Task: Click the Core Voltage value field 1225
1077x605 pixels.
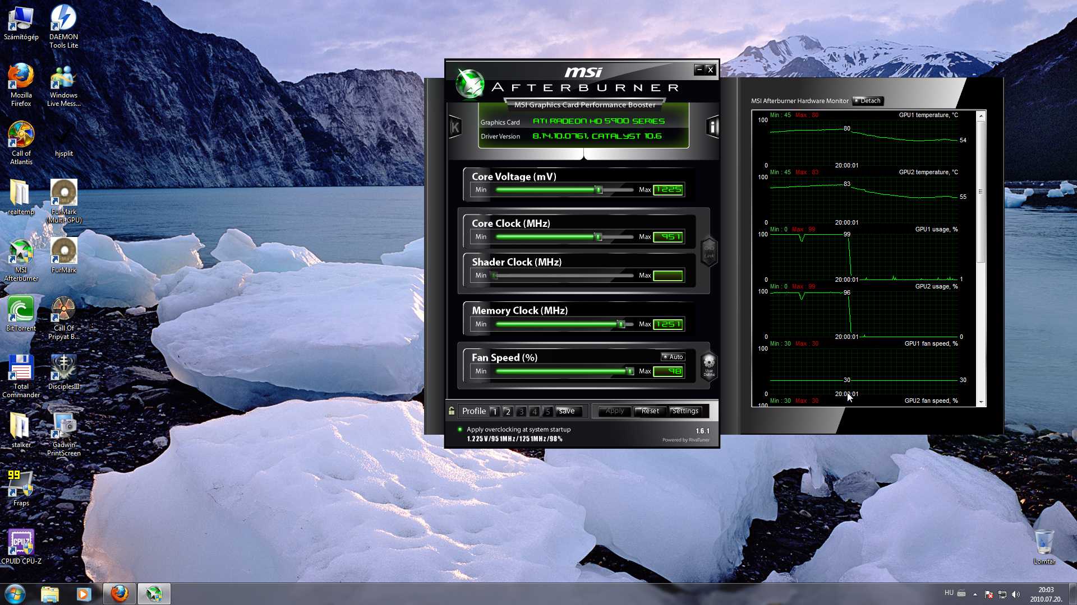Action: pos(668,190)
